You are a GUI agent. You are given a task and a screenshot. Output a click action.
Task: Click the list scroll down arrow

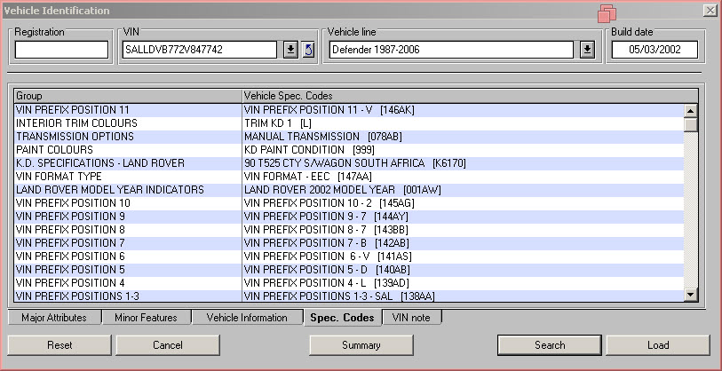(691, 295)
